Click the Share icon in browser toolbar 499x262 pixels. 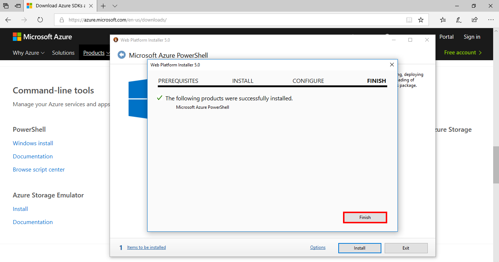click(x=475, y=20)
